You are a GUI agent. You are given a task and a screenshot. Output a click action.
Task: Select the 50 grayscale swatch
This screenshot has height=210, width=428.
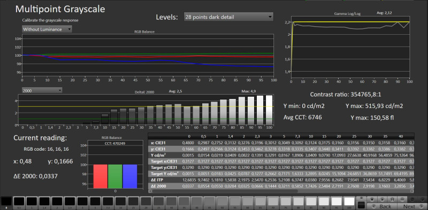tap(222, 203)
